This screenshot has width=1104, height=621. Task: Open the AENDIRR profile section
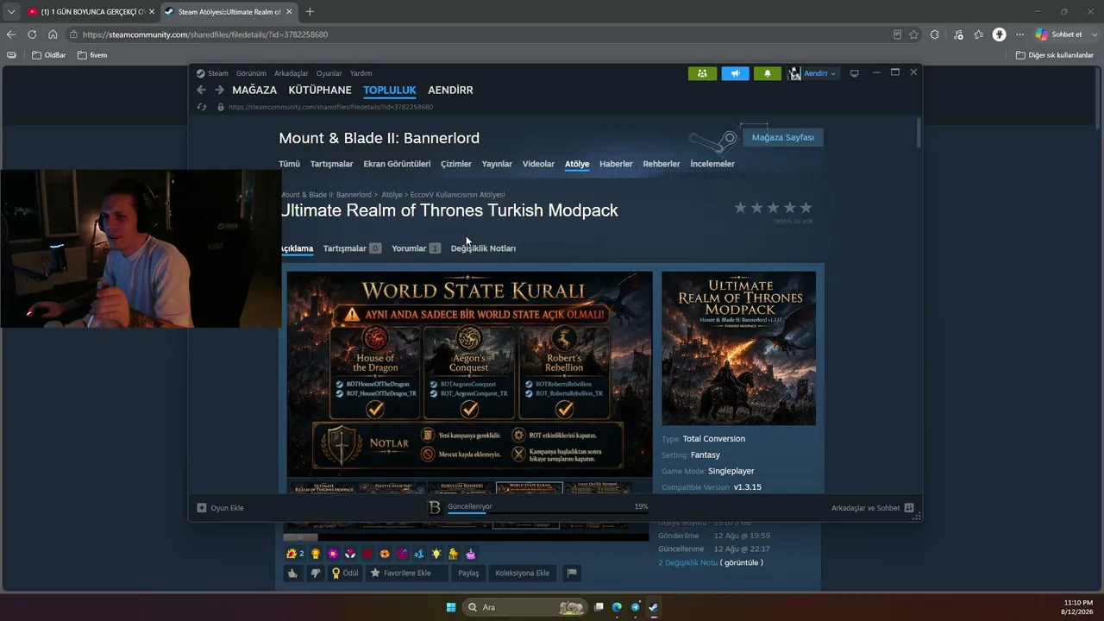(450, 90)
